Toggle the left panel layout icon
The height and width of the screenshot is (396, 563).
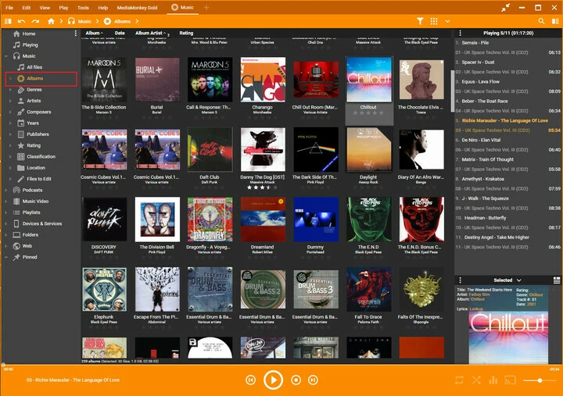[x=8, y=21]
